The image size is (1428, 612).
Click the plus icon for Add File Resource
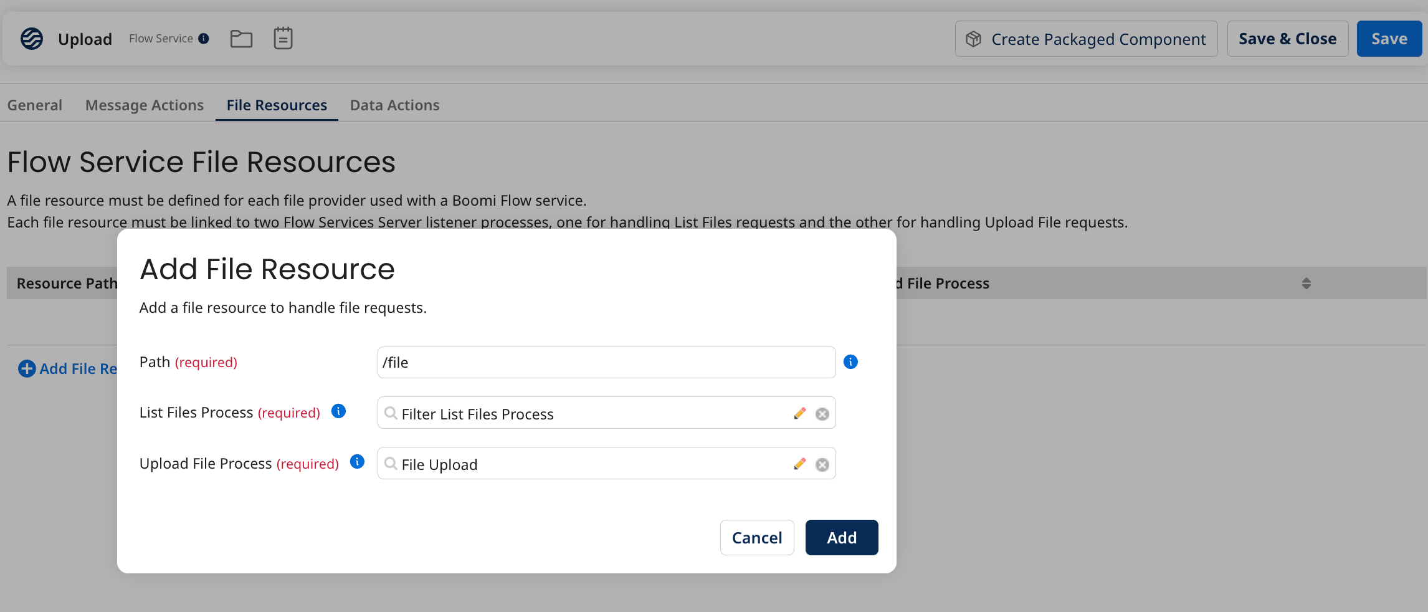point(26,368)
